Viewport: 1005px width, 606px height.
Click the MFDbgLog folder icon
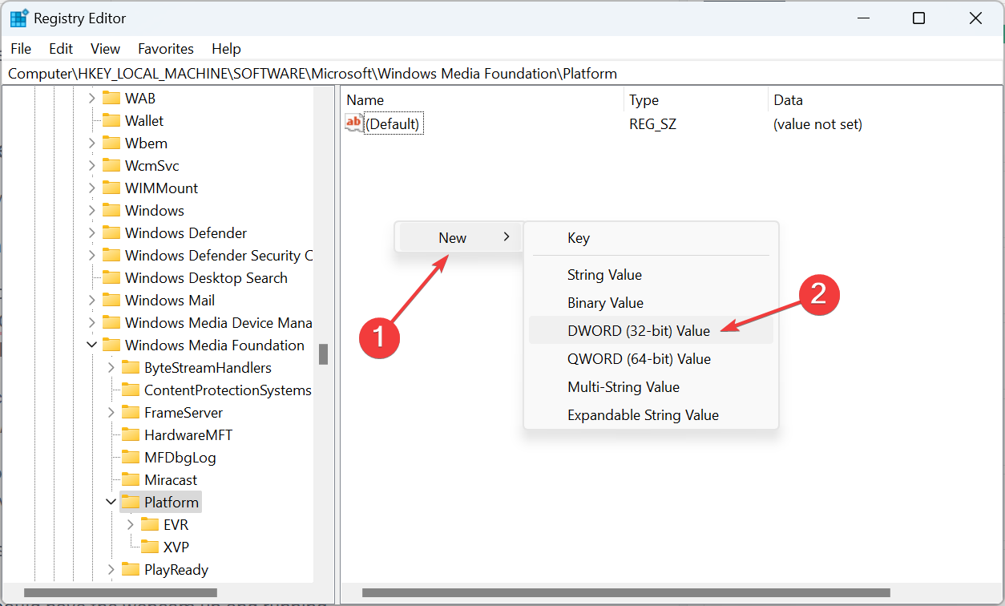[x=131, y=458]
